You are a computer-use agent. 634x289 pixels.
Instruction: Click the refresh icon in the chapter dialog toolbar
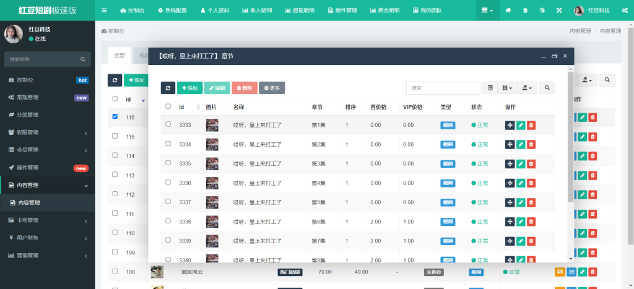point(168,88)
